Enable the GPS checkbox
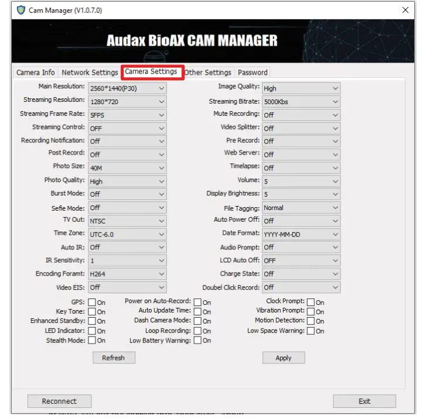Viewport: 423px width, 419px height. pyautogui.click(x=92, y=302)
